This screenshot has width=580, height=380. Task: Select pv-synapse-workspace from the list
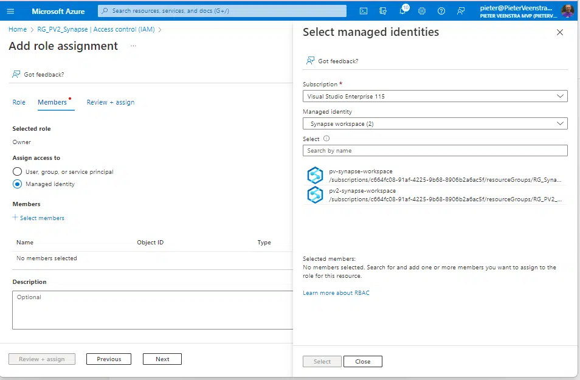pyautogui.click(x=435, y=175)
